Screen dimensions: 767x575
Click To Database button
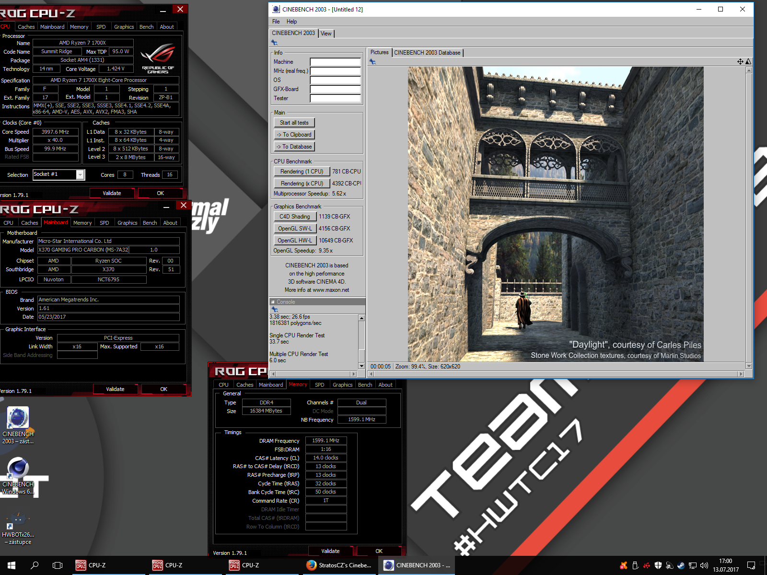click(294, 147)
